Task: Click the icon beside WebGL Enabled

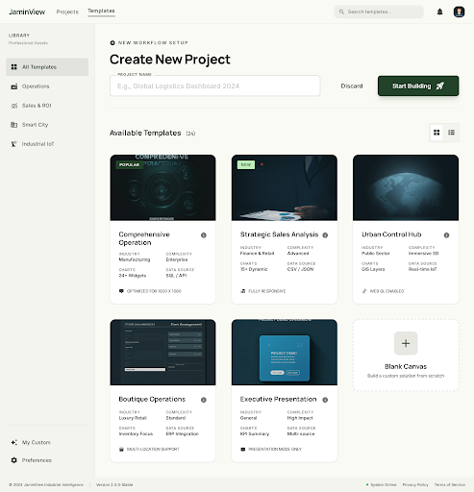Action: [364, 291]
